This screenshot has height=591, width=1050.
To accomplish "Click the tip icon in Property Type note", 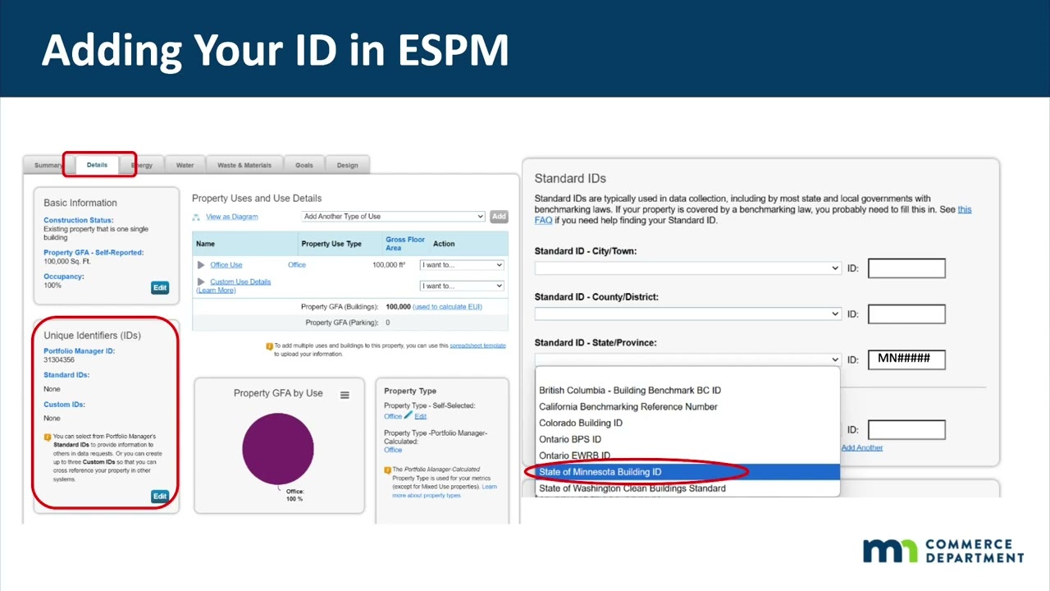I will pos(387,470).
